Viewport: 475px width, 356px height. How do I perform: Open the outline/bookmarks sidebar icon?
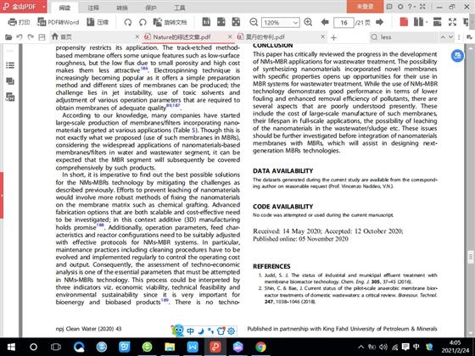pyautogui.click(x=10, y=65)
